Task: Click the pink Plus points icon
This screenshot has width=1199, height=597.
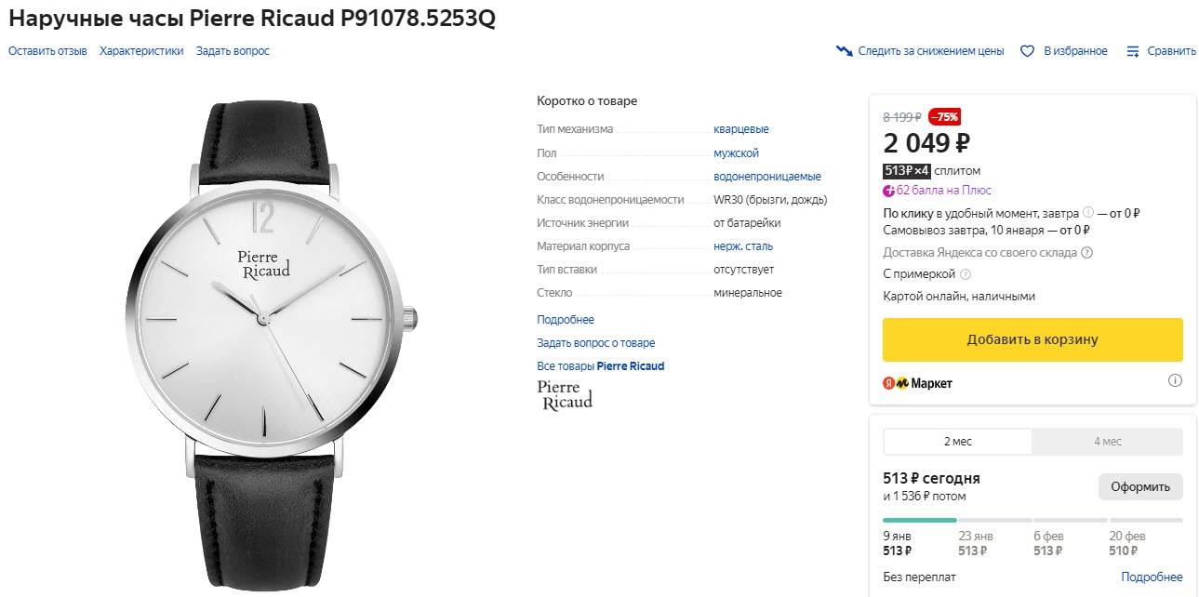Action: tap(888, 191)
